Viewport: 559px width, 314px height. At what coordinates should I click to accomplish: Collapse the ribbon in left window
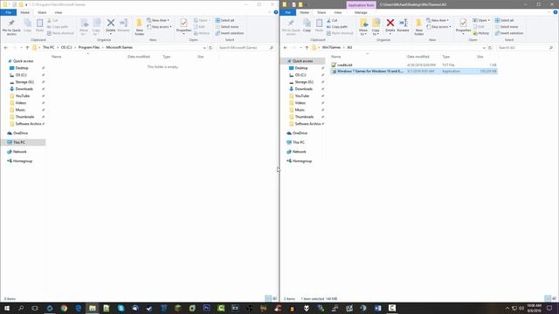point(270,12)
